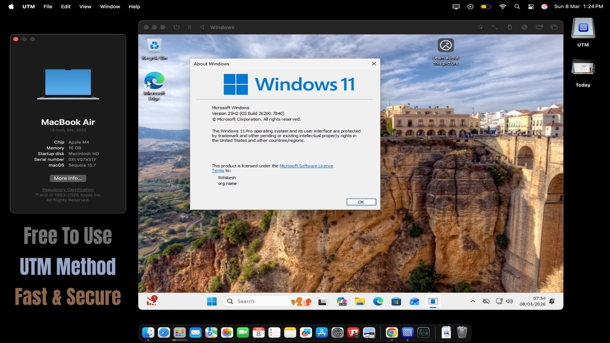Open UTM from the Dock

(407, 333)
